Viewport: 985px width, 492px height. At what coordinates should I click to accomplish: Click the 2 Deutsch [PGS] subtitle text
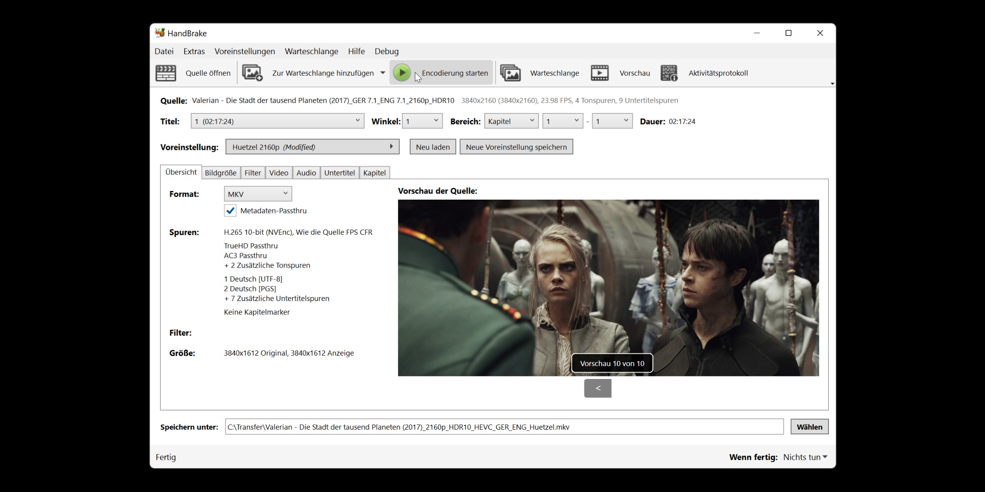(x=250, y=288)
